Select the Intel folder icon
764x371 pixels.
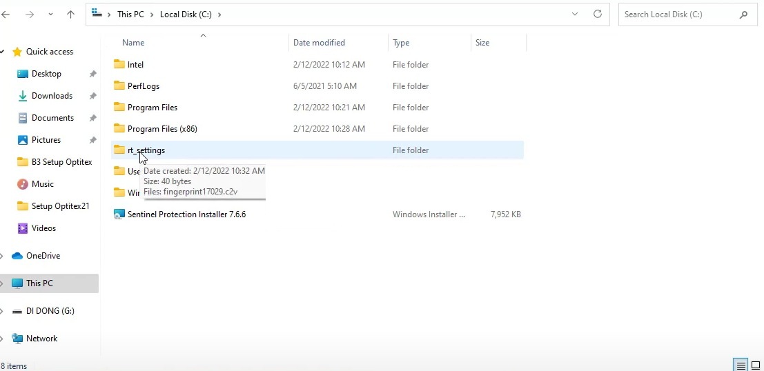(x=119, y=65)
